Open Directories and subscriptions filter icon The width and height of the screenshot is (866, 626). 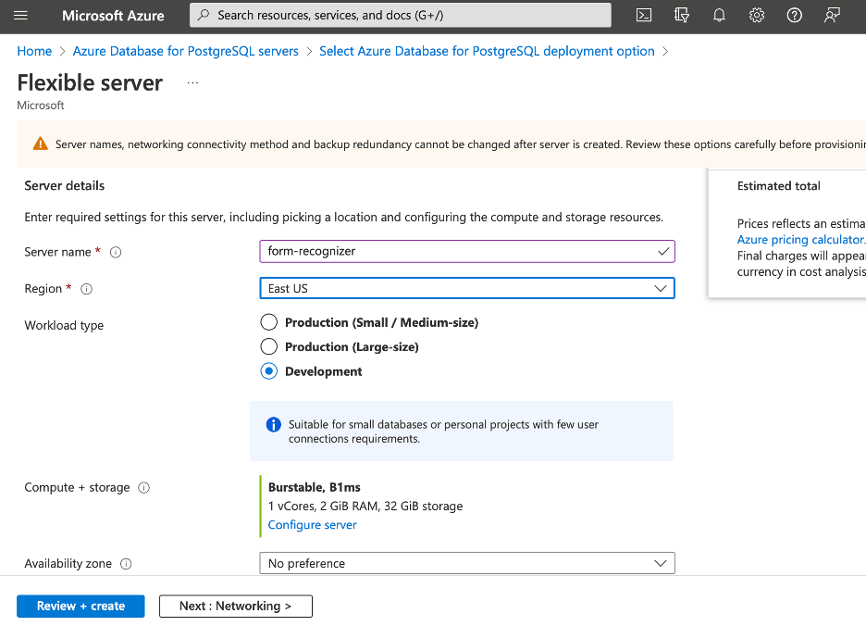682,16
